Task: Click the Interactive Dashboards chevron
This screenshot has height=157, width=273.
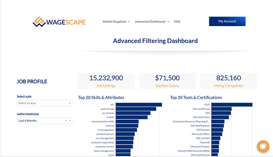Action: [168, 22]
